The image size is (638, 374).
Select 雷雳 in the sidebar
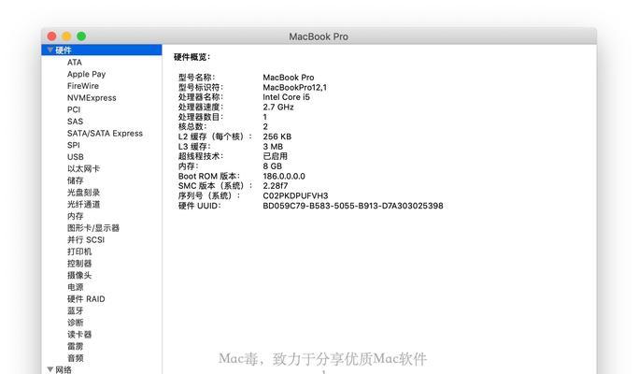coord(76,346)
